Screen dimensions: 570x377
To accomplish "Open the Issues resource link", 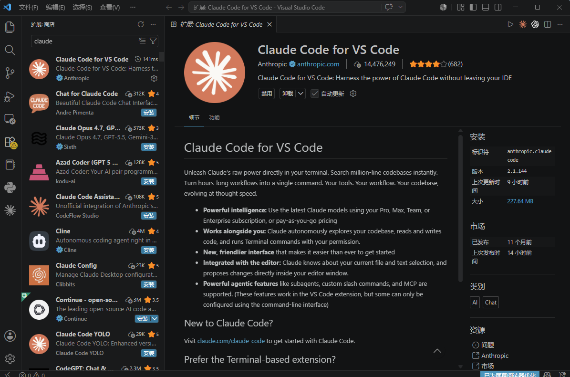I will (483, 345).
